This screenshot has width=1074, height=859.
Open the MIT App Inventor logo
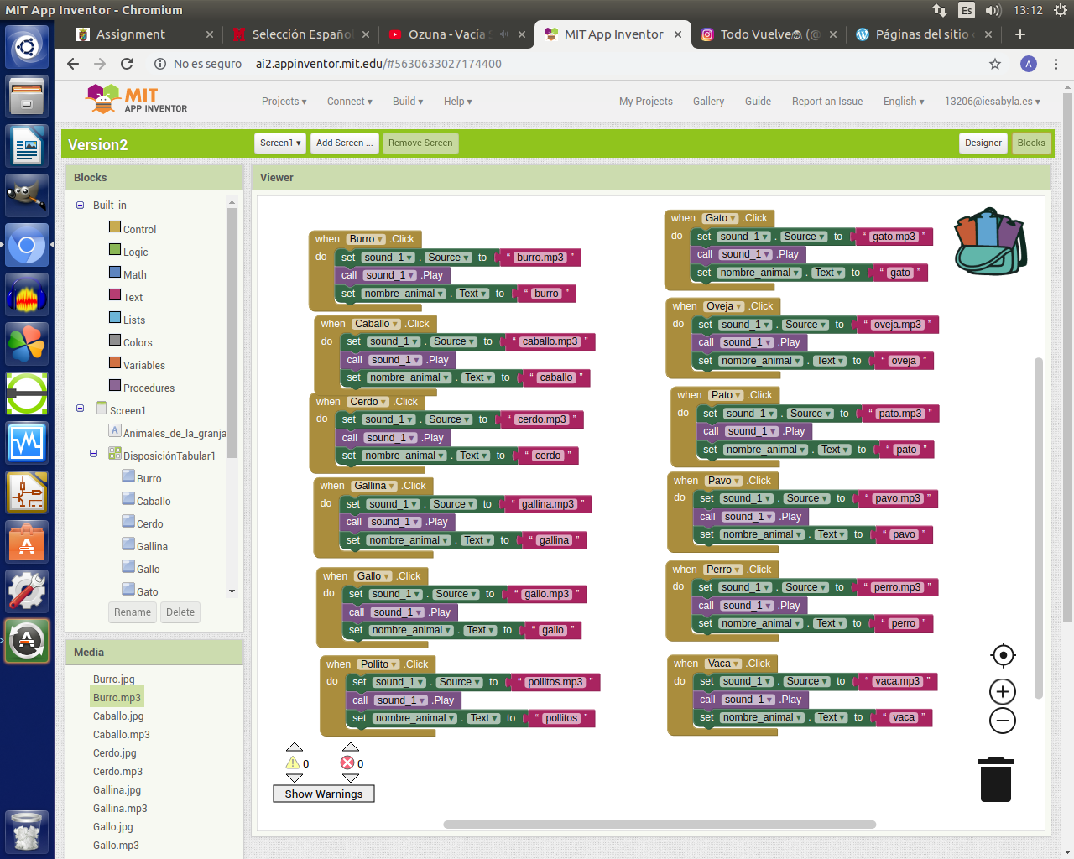(x=137, y=99)
